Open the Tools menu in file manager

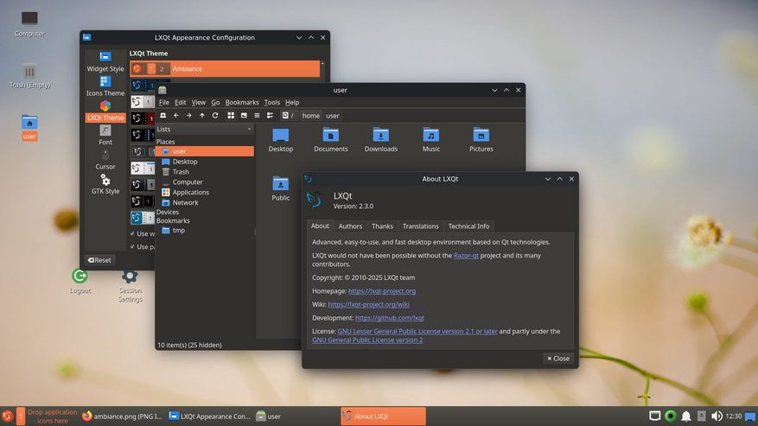tap(271, 102)
